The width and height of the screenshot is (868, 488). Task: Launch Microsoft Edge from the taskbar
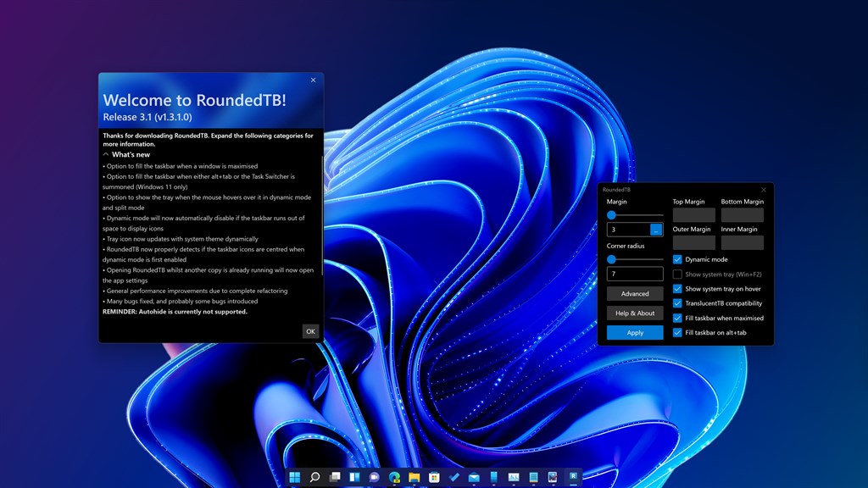click(395, 477)
